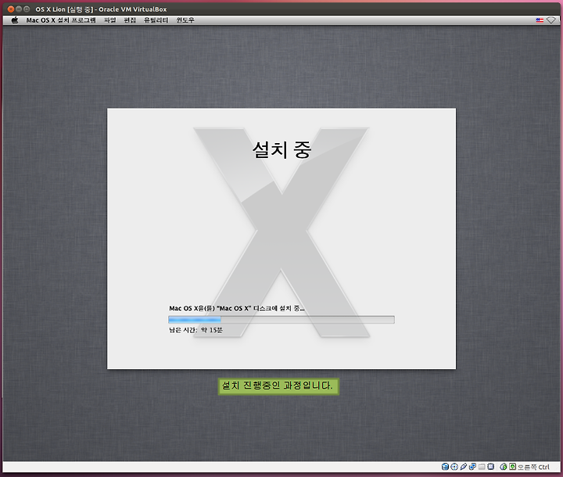Image resolution: width=563 pixels, height=477 pixels.
Task: Click the hard disk activity status icon
Action: (x=445, y=467)
